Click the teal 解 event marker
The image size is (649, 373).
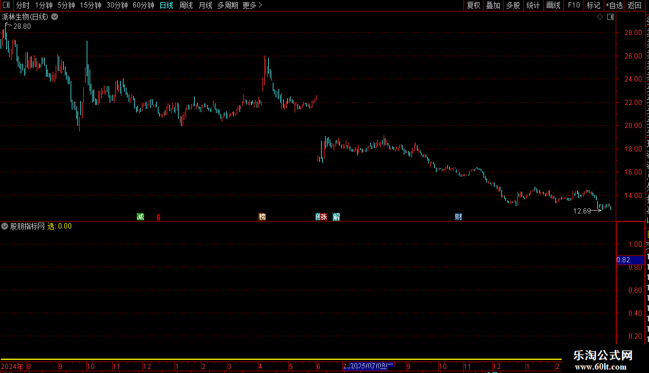click(336, 217)
